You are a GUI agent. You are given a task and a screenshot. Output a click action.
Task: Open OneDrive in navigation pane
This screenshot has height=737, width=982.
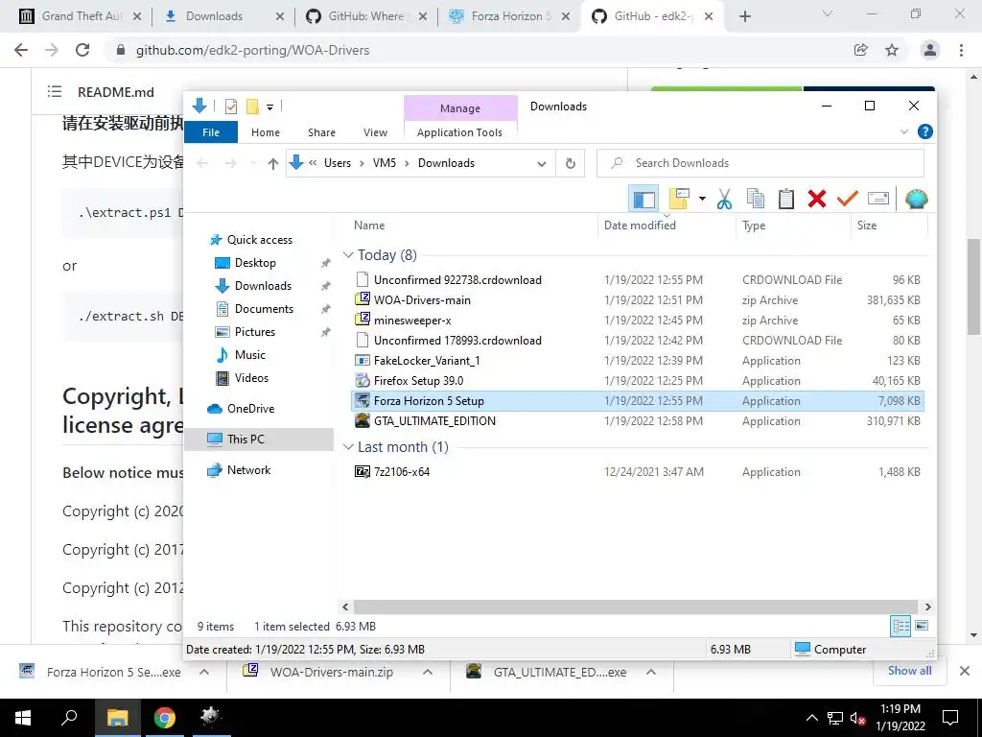250,409
